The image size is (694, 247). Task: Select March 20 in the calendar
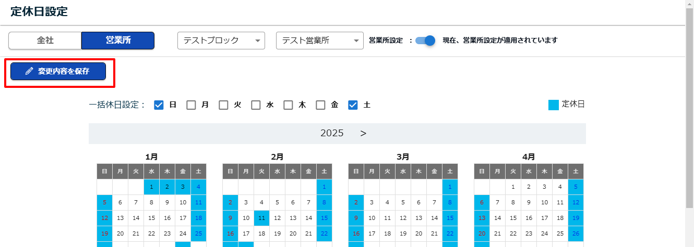click(x=418, y=234)
